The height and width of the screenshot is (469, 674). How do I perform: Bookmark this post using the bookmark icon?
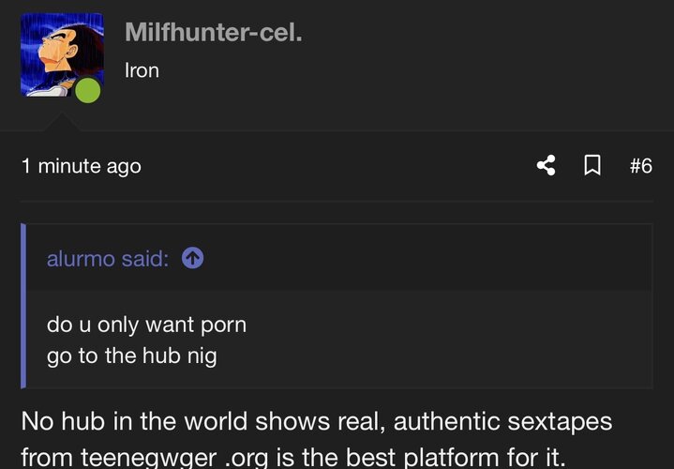point(592,166)
